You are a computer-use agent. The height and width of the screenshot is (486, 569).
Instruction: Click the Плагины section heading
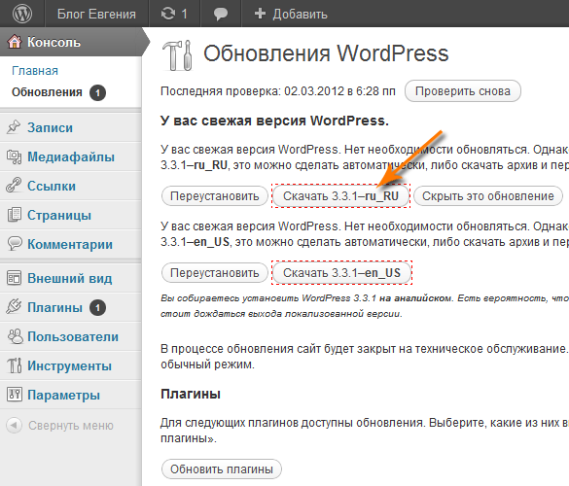coord(191,394)
